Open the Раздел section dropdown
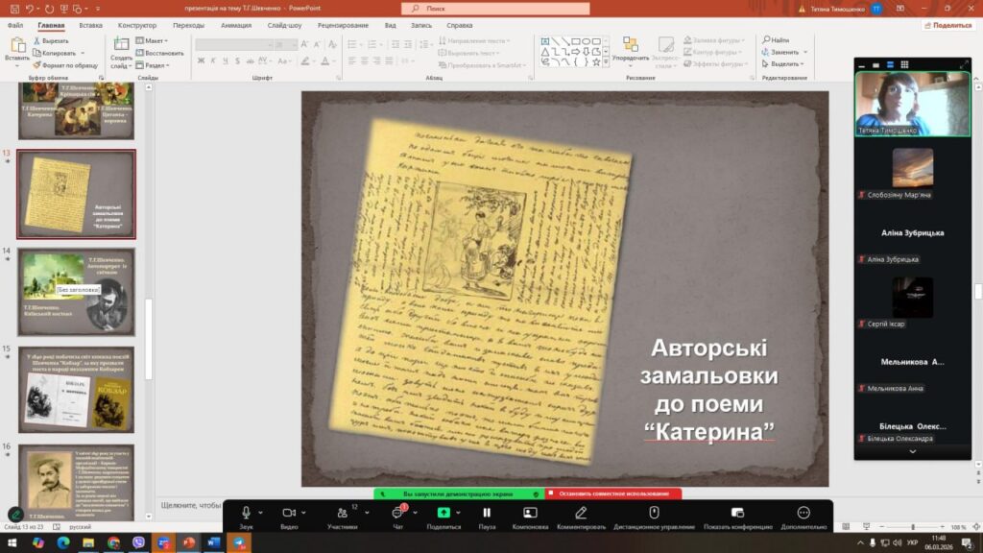983x553 pixels. pos(153,65)
